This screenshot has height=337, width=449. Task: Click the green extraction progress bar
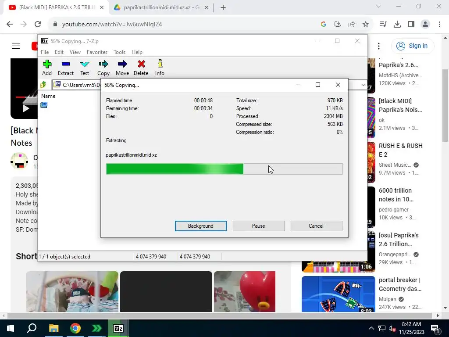(224, 169)
